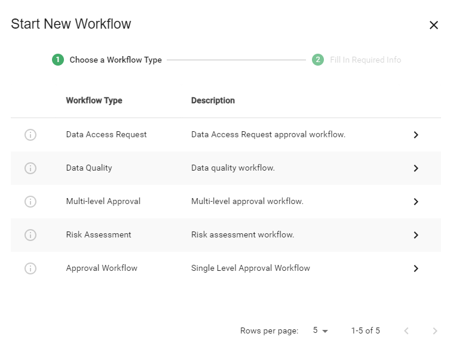Click the Description column header

click(213, 101)
